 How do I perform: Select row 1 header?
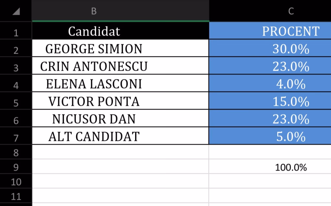point(16,33)
